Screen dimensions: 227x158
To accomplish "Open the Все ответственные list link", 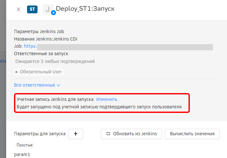I will coord(34,85).
